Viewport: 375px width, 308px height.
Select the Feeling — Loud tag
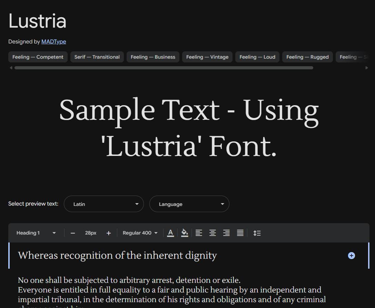257,57
